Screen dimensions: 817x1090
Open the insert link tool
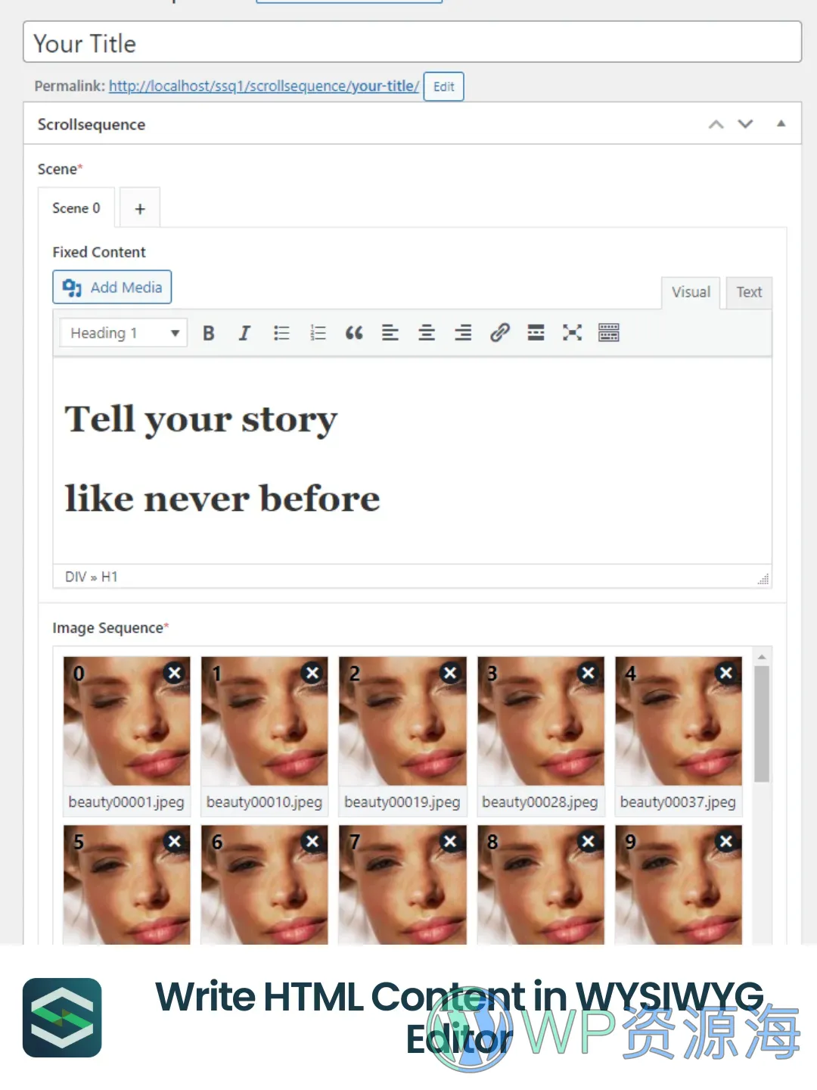click(x=499, y=333)
